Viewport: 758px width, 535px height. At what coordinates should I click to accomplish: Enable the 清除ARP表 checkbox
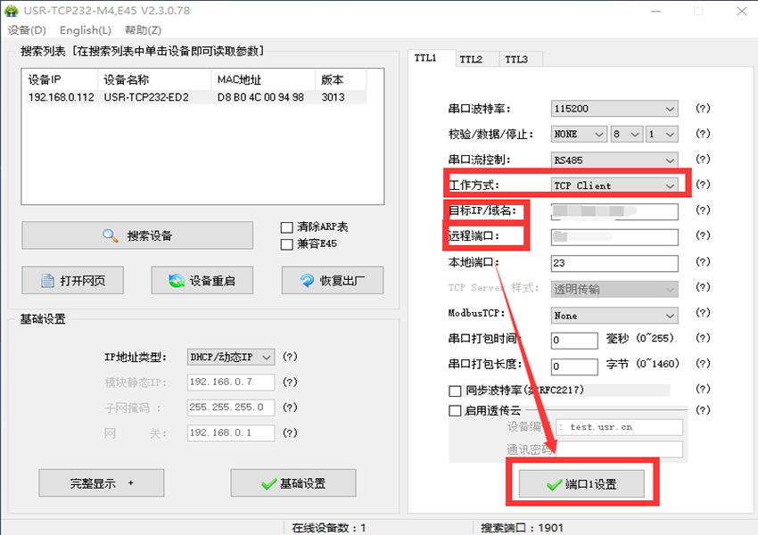(286, 227)
